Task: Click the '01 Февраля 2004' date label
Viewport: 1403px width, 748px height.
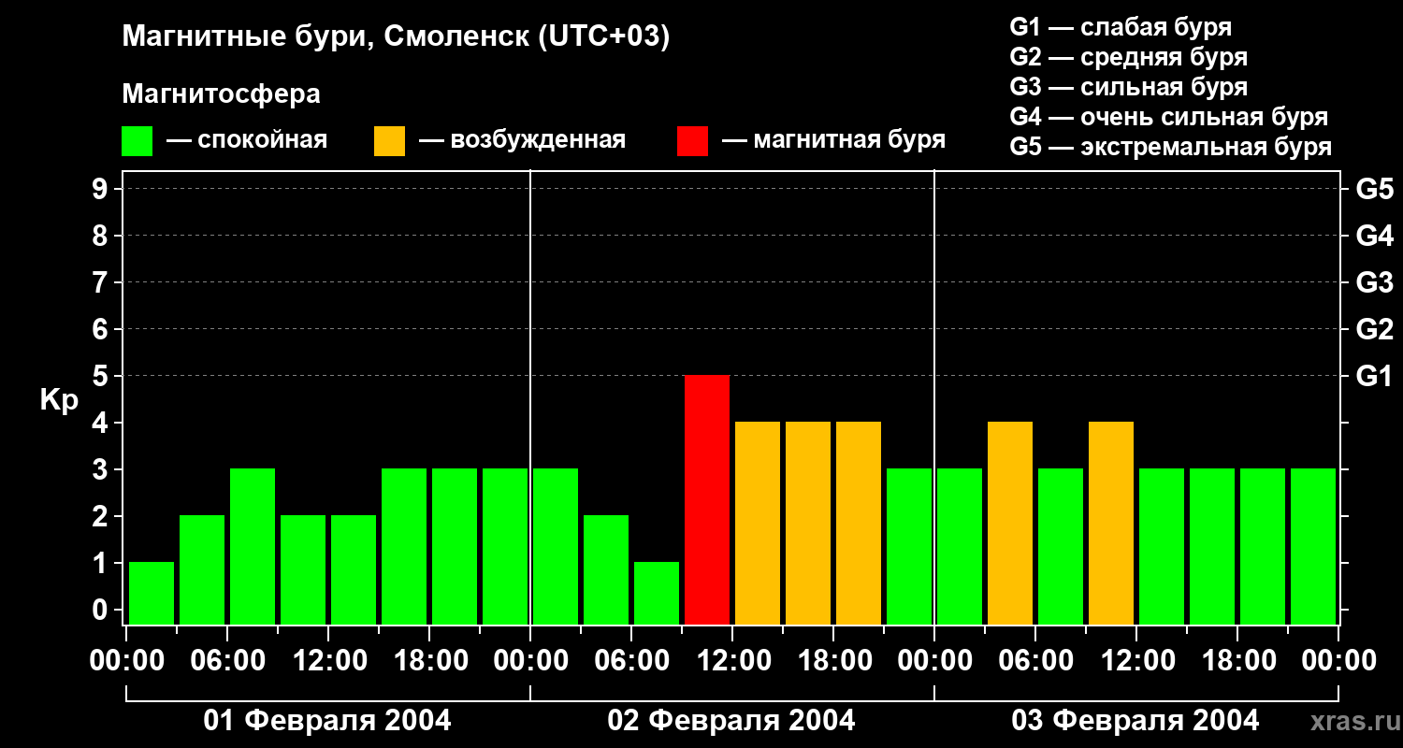Action: point(327,720)
